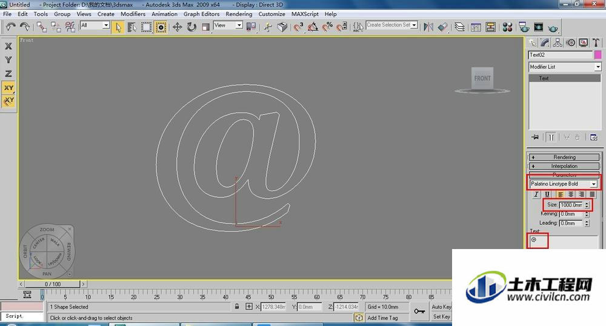Open the MAXScript menu
The image size is (606, 326).
coord(305,14)
